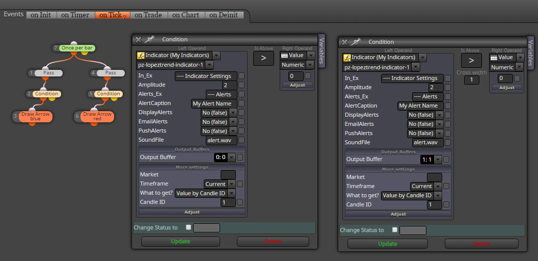Toggle the Timeframe checkbox in right panel
Viewport: 538px width, 261px height.
click(446, 186)
